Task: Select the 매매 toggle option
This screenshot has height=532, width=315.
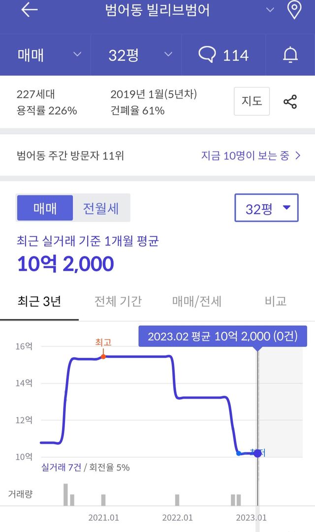Action: pyautogui.click(x=45, y=208)
